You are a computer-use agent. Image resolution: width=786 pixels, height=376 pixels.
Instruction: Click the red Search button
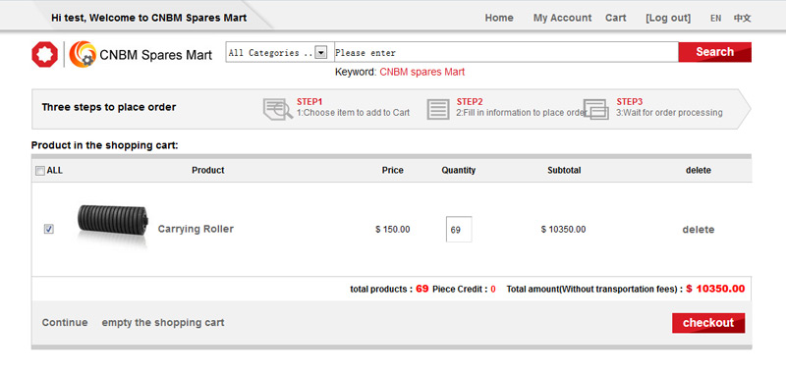coord(715,52)
